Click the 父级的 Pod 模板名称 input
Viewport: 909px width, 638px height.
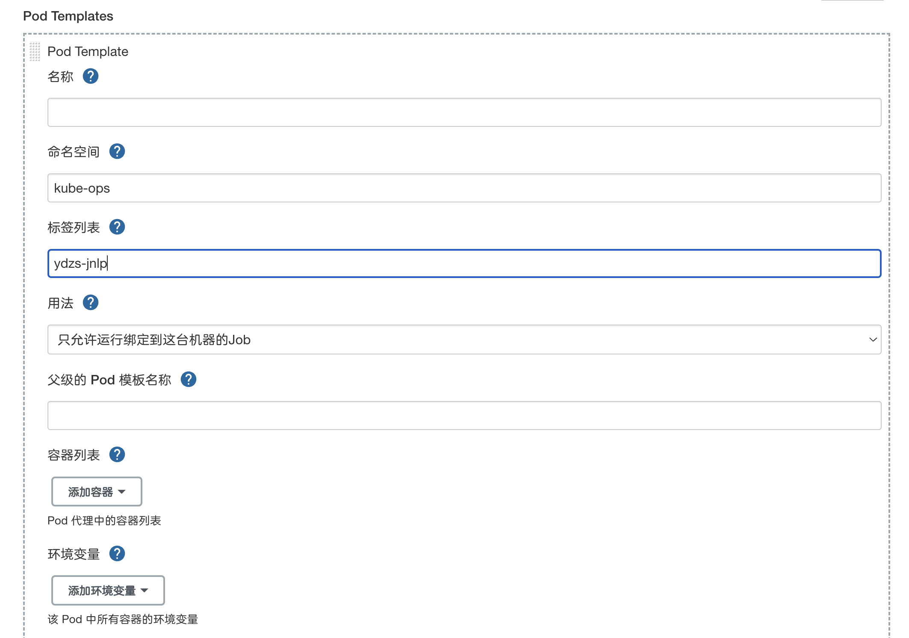(464, 416)
